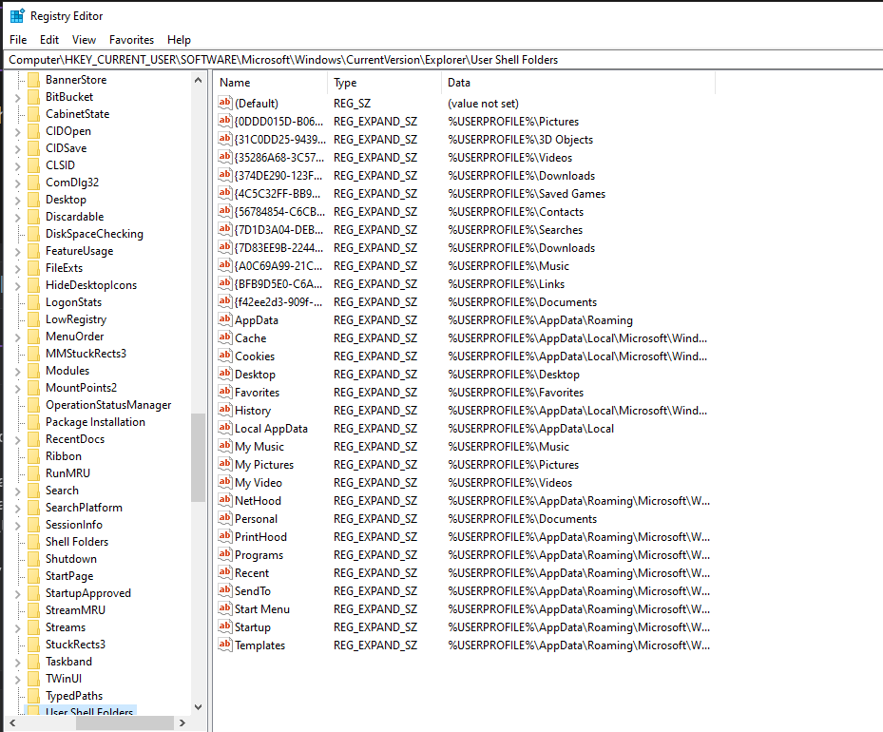Click the folder icon of Streams key
The image size is (883, 732).
[34, 627]
